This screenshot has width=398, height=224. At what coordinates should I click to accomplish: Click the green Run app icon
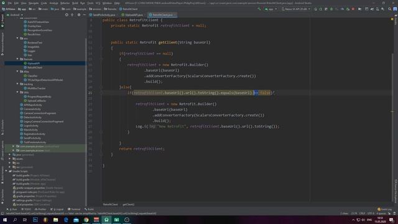pyautogui.click(x=315, y=9)
